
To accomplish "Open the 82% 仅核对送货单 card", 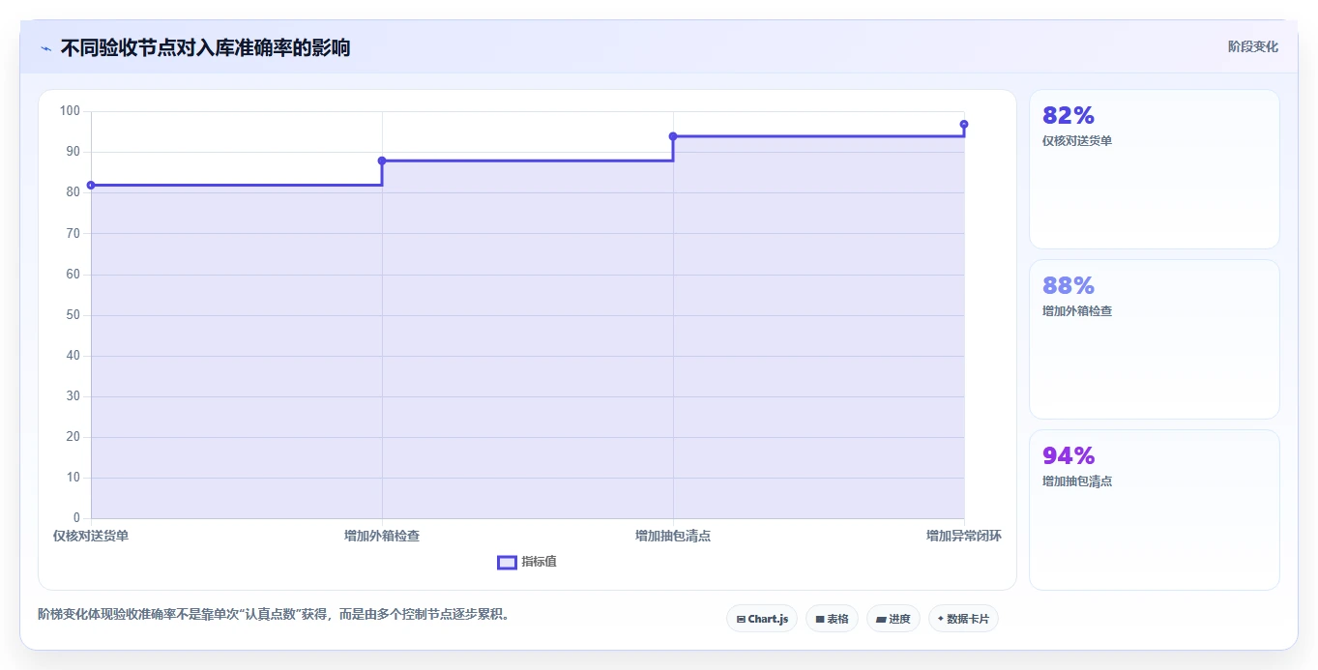I will (1155, 169).
